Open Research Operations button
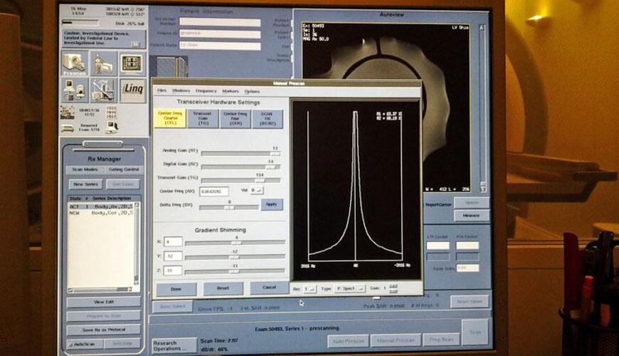Screen dimensions: 619x356 pyautogui.click(x=174, y=346)
